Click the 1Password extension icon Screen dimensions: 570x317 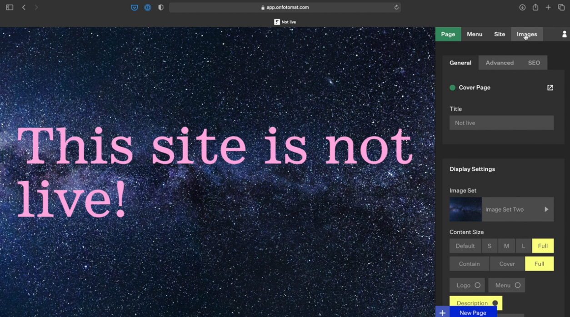[148, 7]
